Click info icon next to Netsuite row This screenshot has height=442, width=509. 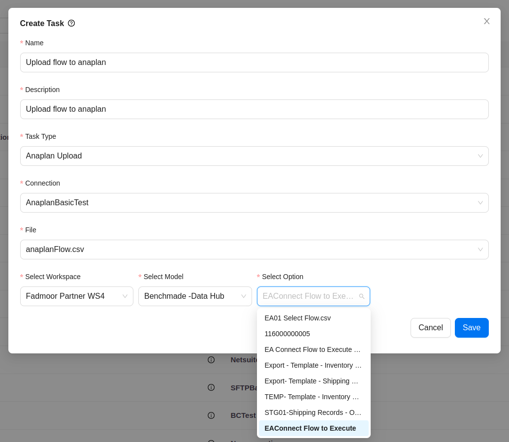[x=211, y=360]
